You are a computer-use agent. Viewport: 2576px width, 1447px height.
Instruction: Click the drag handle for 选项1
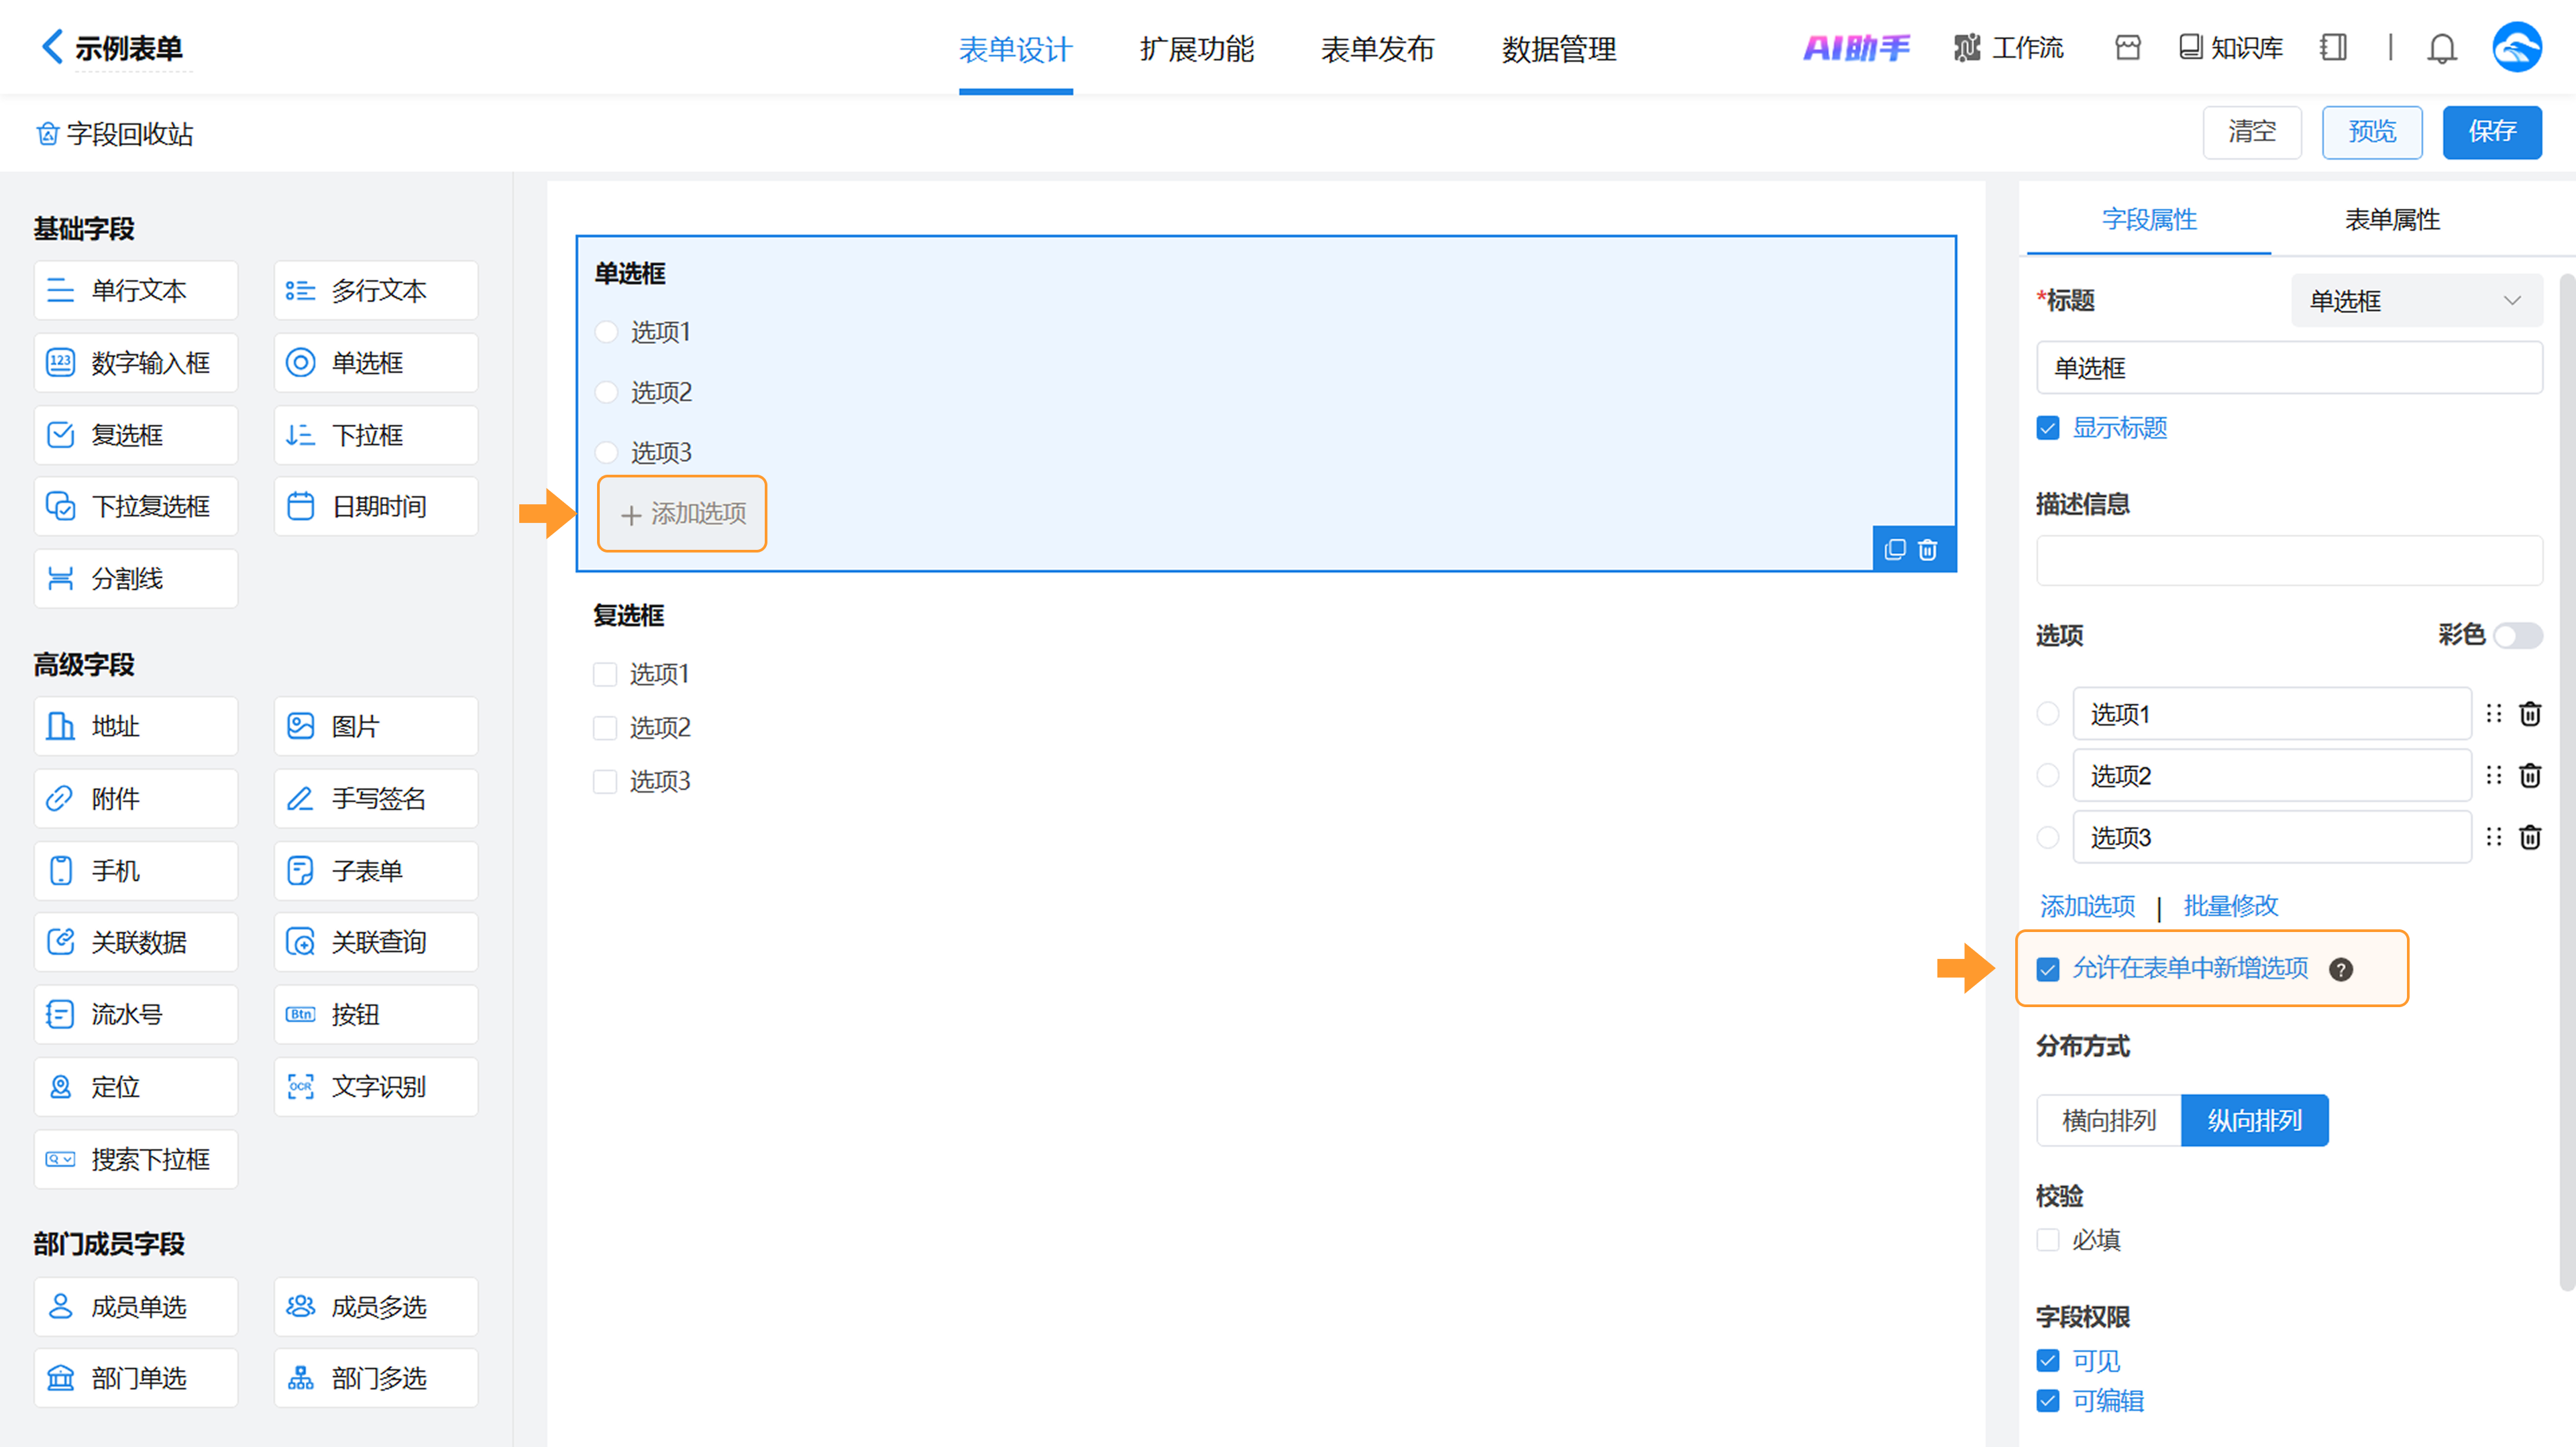2494,713
